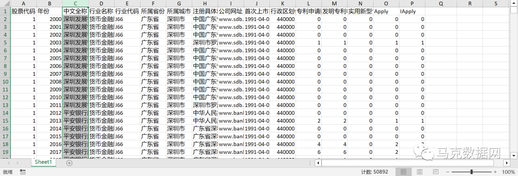Click 平安银行 cell in row 15
The height and width of the screenshot is (176, 518).
point(75,120)
